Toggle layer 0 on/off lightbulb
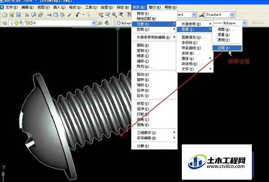 12,23
